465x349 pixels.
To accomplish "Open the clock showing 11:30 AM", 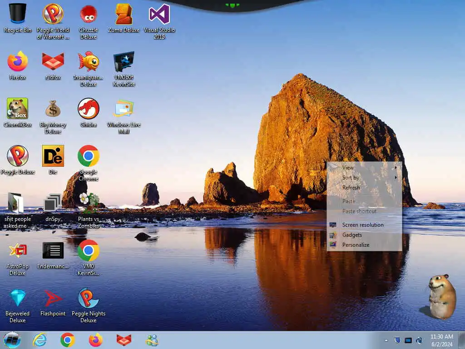I will click(441, 340).
